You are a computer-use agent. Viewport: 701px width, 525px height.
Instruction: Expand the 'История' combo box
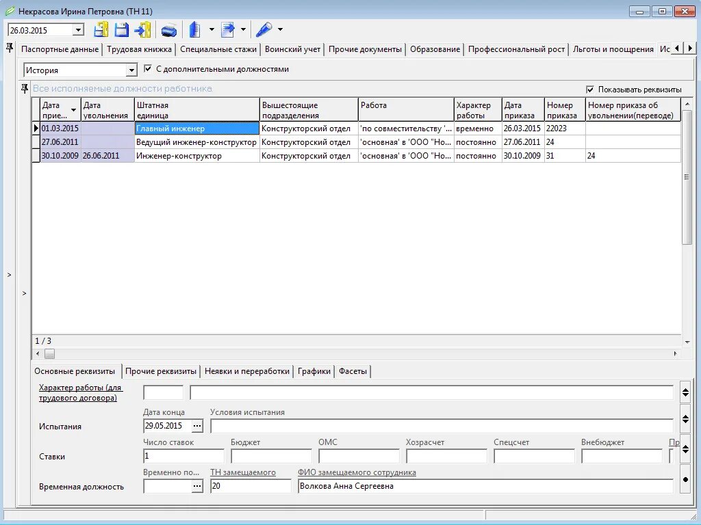[131, 70]
